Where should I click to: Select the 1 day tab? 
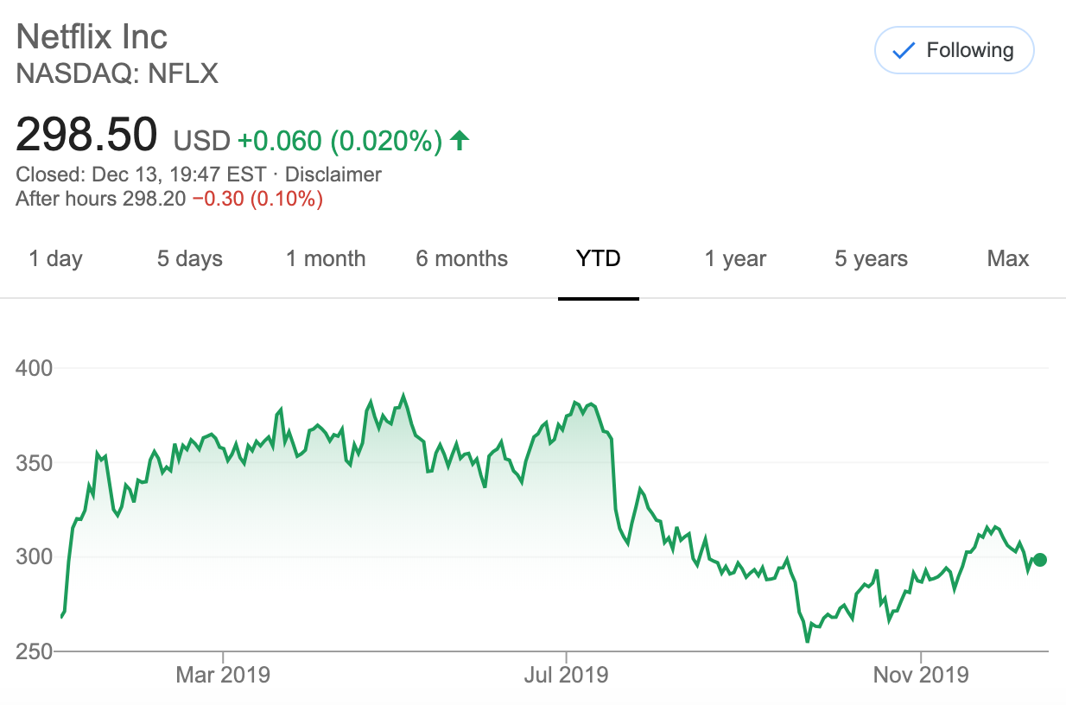point(55,258)
